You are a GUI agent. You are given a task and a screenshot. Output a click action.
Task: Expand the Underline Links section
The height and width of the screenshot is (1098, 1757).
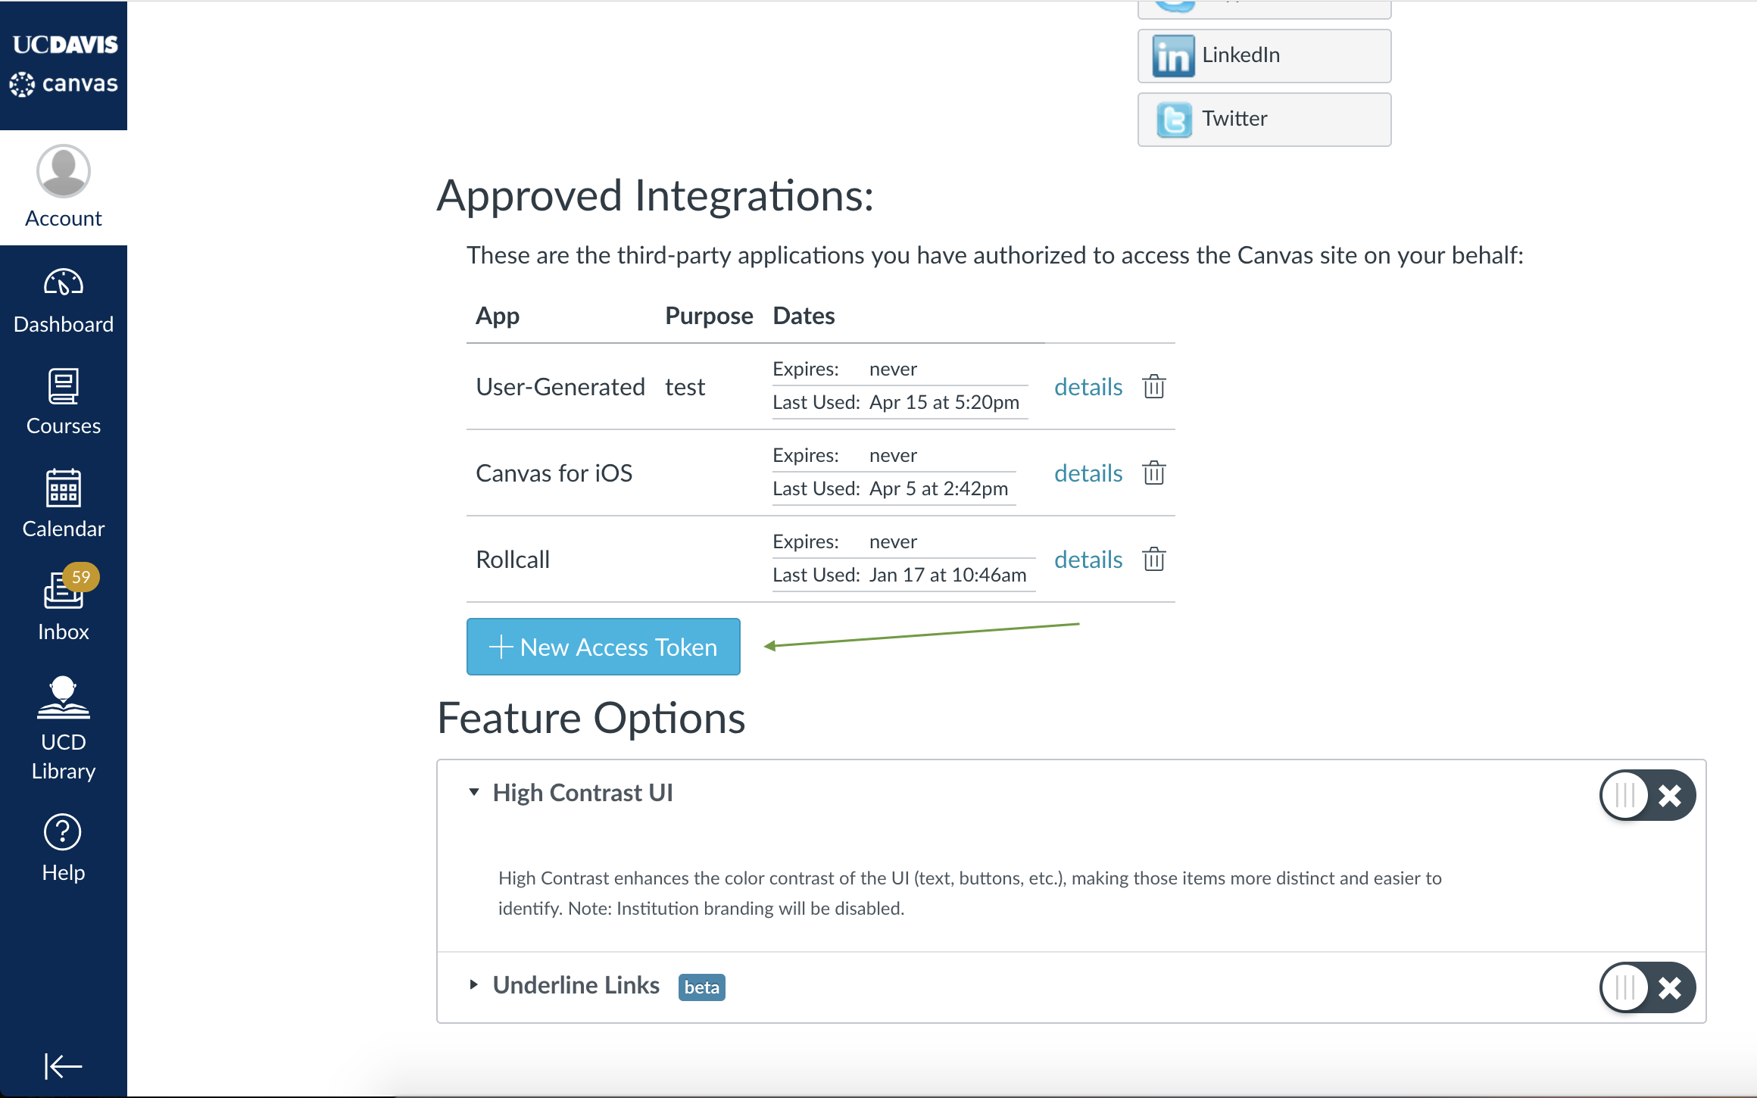tap(473, 984)
